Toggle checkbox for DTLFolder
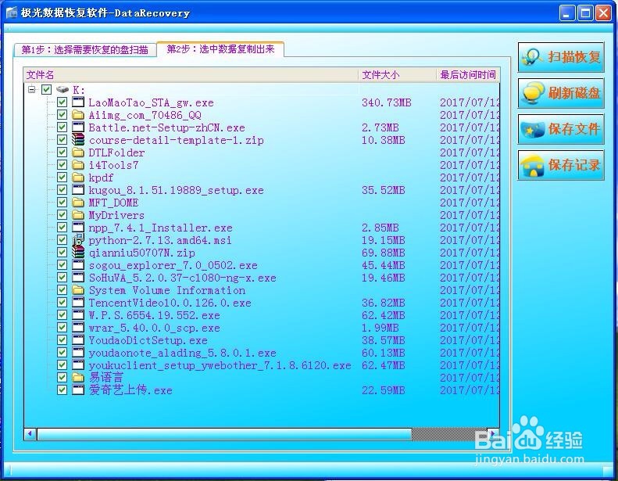Image resolution: width=618 pixels, height=481 pixels. pyautogui.click(x=62, y=153)
